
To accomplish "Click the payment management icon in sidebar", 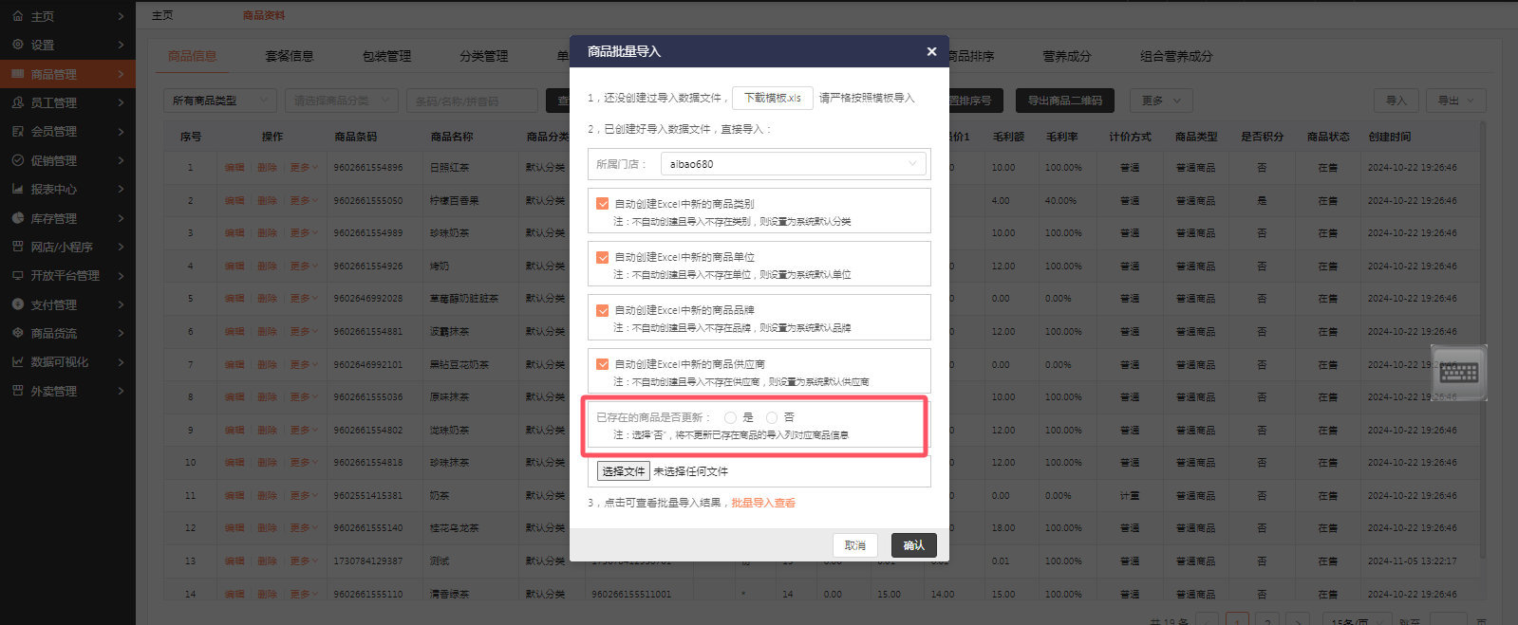I will click(18, 304).
